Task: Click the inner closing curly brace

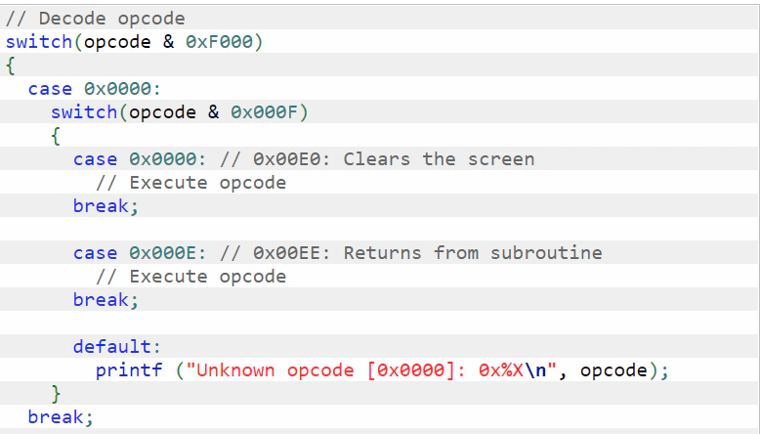Action: pyautogui.click(x=56, y=394)
